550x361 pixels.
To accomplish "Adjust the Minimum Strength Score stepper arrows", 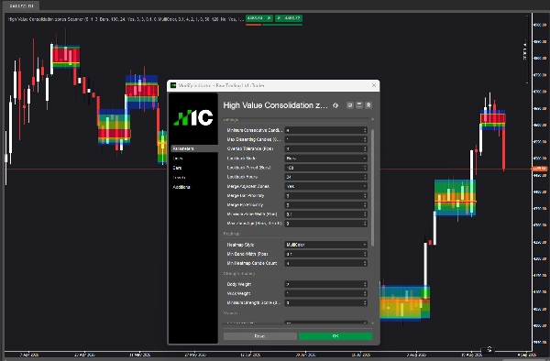I will (x=365, y=302).
